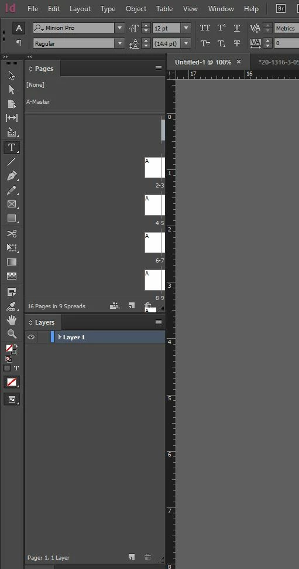Toggle Strikethrough formatting button

236,43
